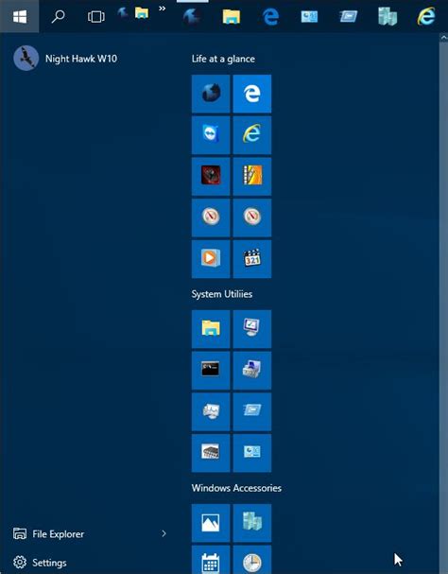The width and height of the screenshot is (448, 574).
Task: Open the Media Player Classic 321 tile
Action: pyautogui.click(x=252, y=259)
